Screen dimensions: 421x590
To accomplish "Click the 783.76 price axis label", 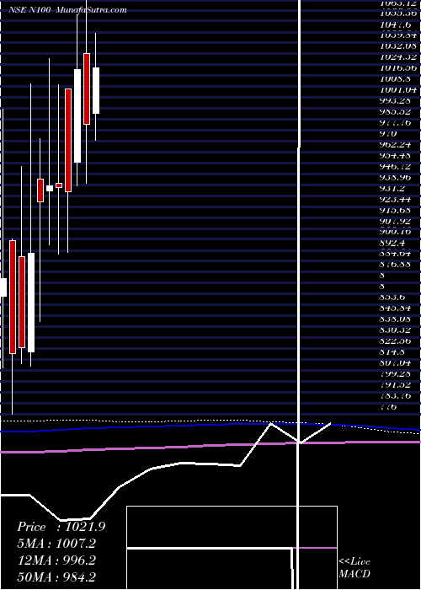I will (x=397, y=396).
